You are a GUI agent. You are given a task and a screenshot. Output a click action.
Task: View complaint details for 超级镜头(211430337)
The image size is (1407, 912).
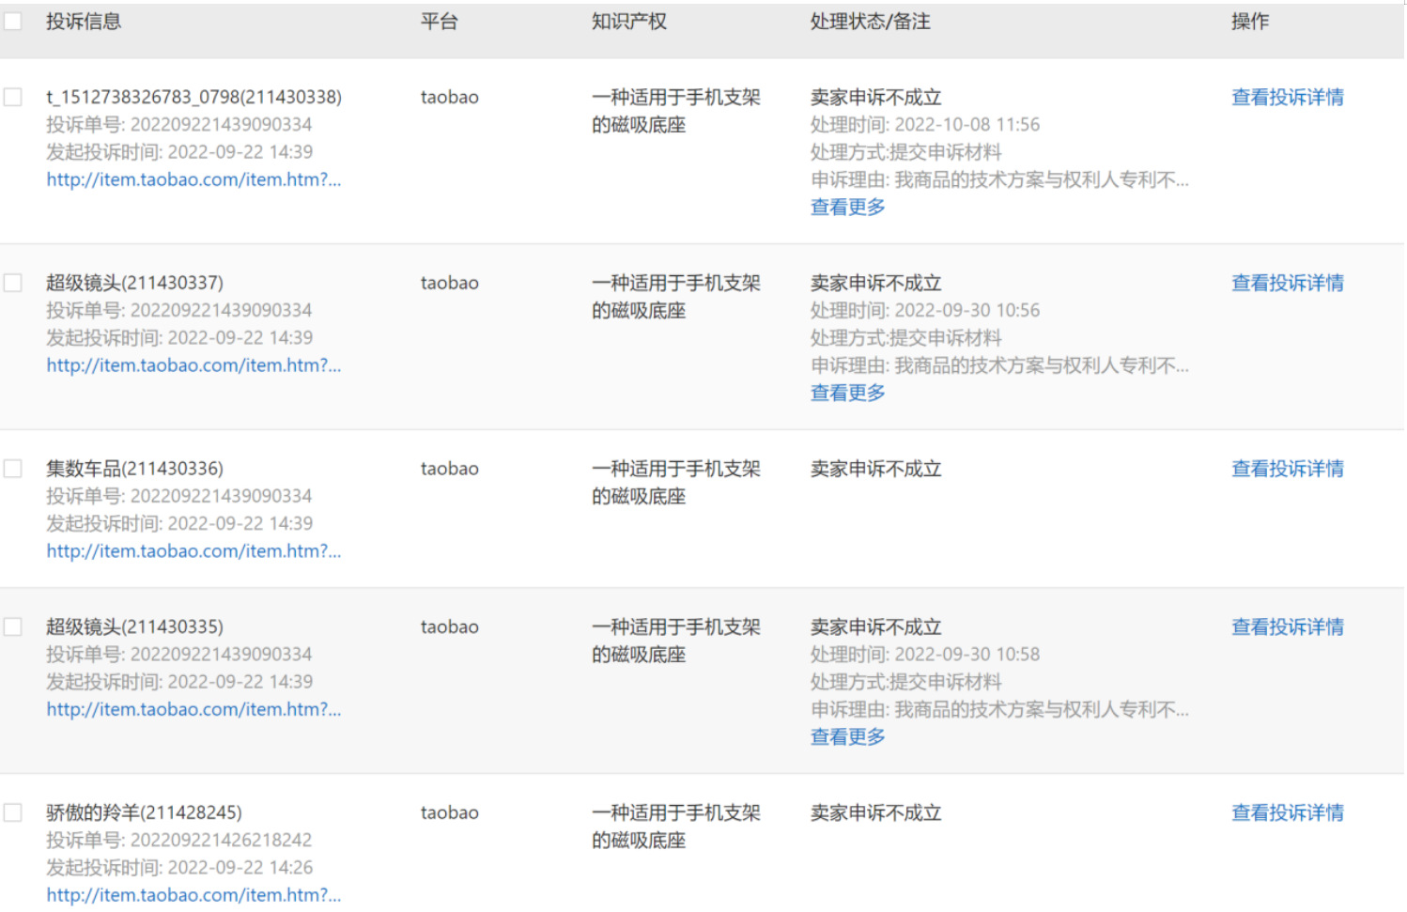click(x=1287, y=283)
